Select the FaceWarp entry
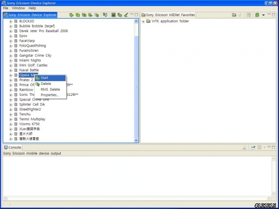The width and height of the screenshot is (279, 209). [x=27, y=40]
